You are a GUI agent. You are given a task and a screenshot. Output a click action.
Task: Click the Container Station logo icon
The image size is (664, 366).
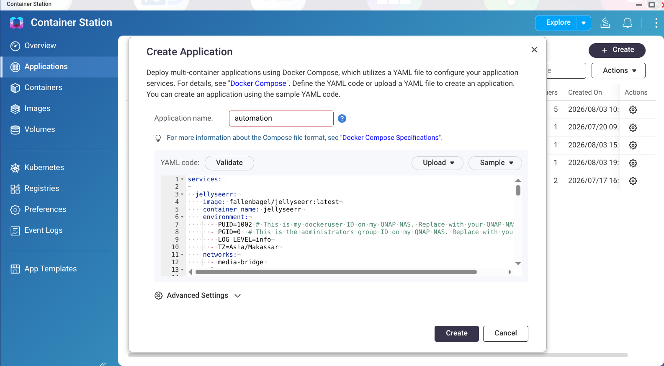[17, 23]
